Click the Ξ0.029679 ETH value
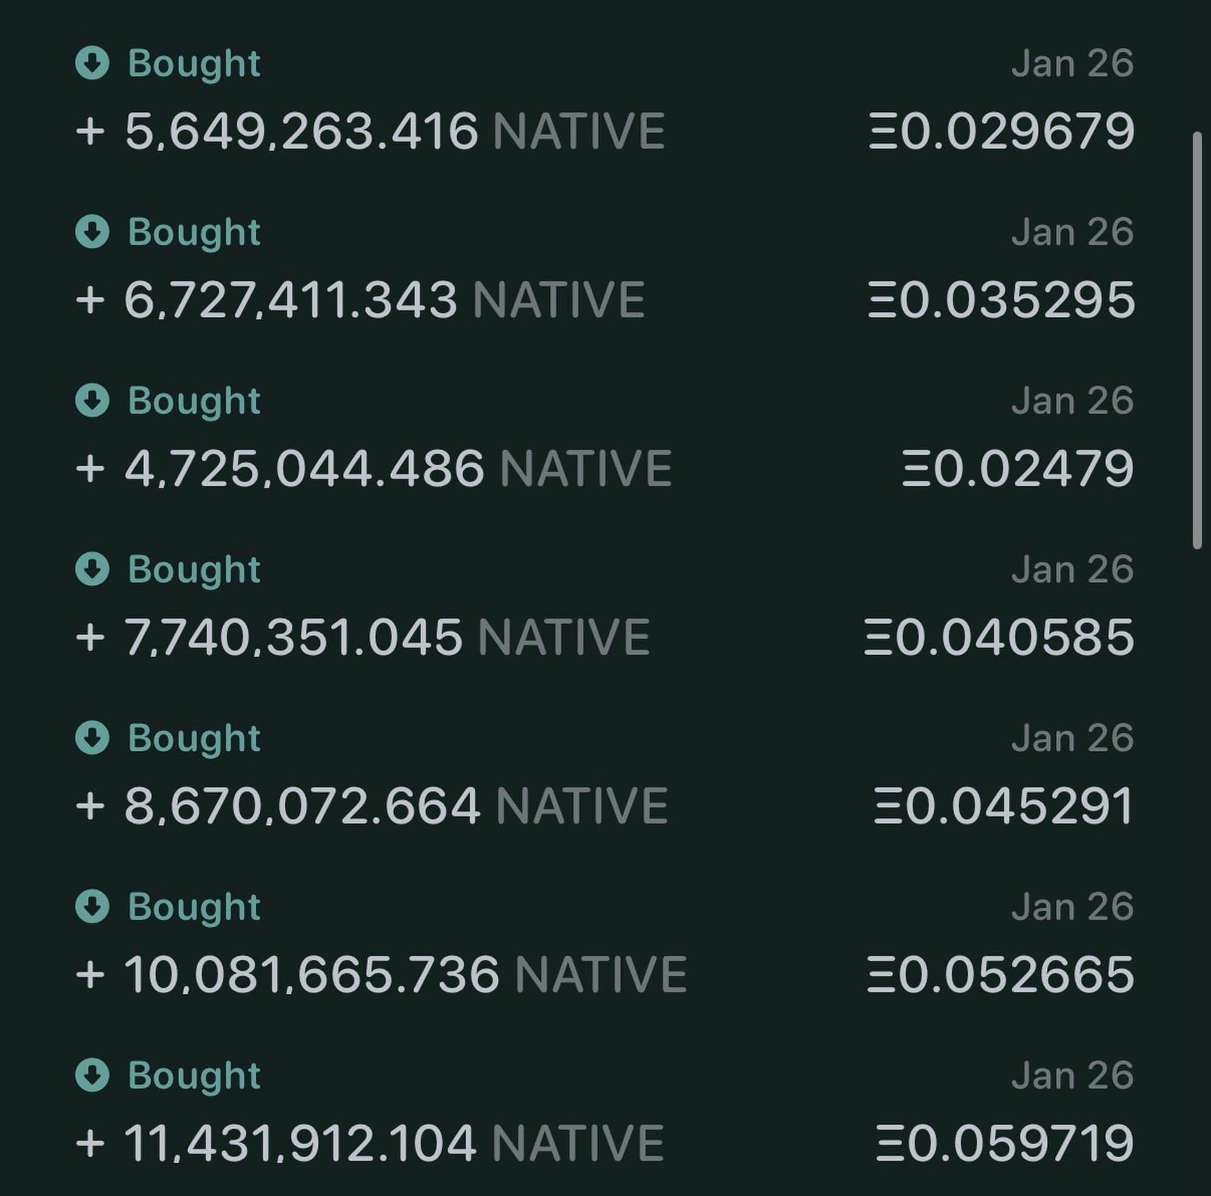This screenshot has height=1196, width=1211. coord(1001,131)
